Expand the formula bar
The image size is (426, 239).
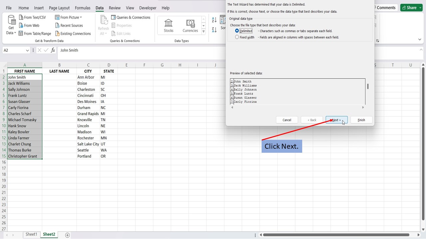tap(421, 50)
